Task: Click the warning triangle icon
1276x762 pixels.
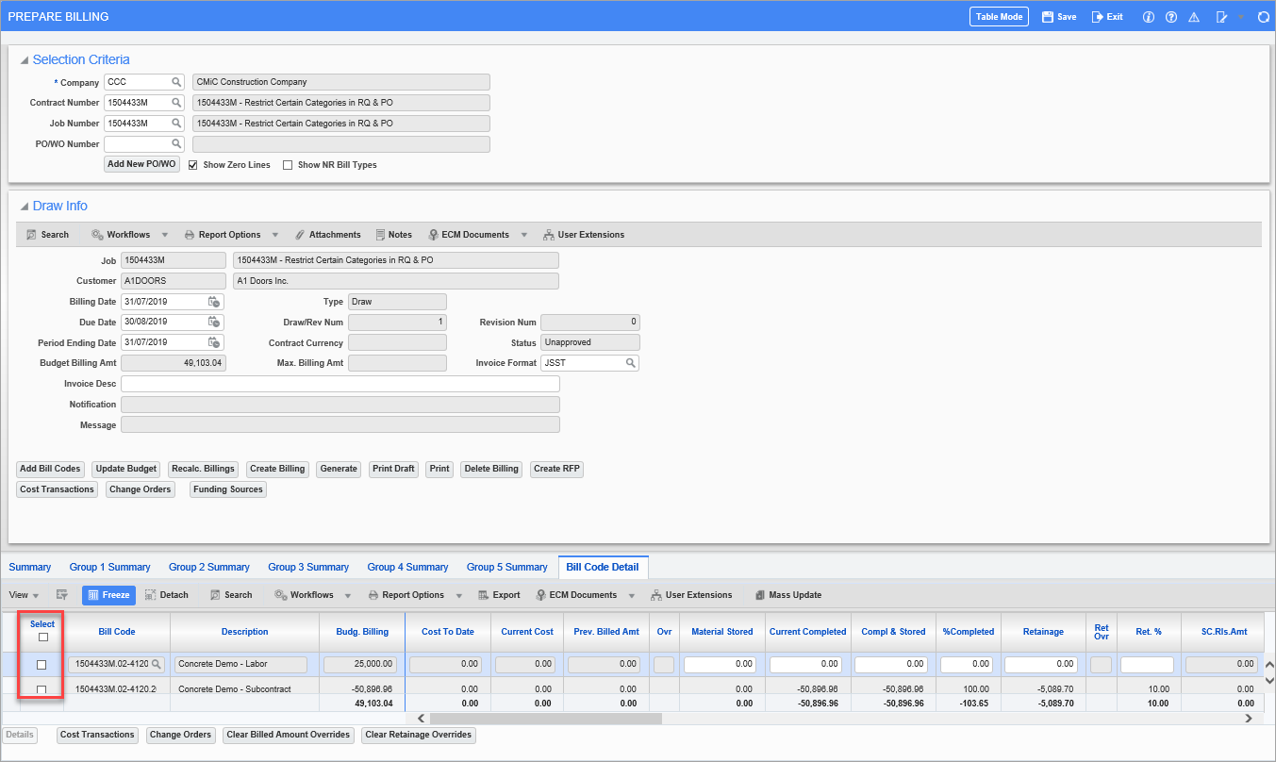Action: [1194, 17]
